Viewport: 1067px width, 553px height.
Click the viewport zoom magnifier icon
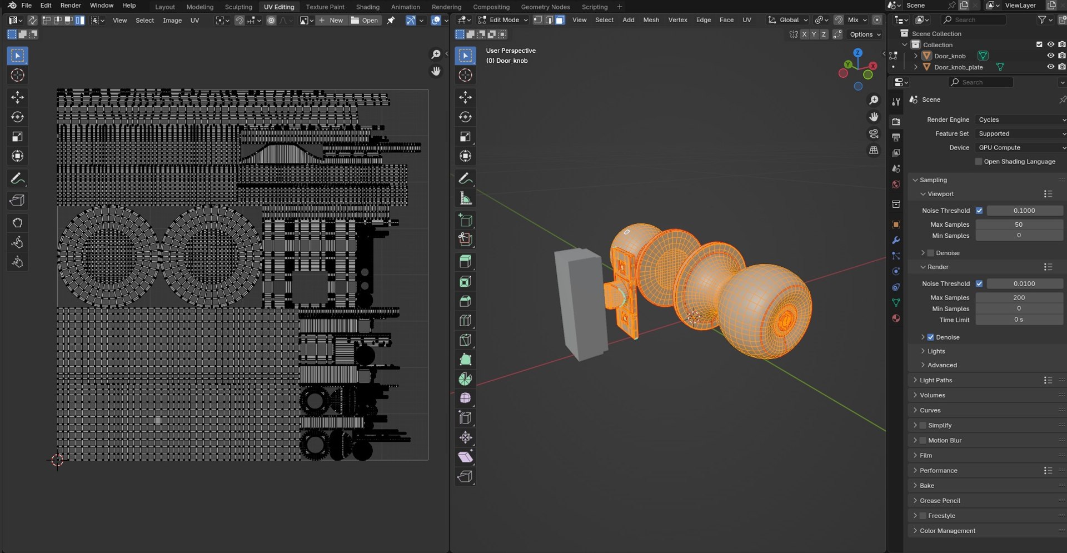pos(874,100)
